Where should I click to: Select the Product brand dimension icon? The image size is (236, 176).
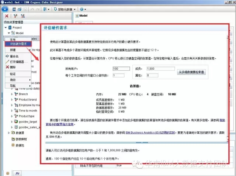(x=16, y=100)
